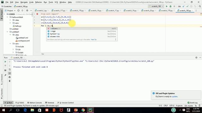
Task: Pin the Run tab
Action: [5, 75]
